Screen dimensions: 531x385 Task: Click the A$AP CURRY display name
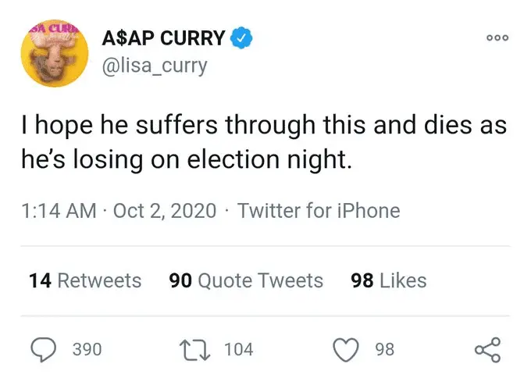point(163,37)
